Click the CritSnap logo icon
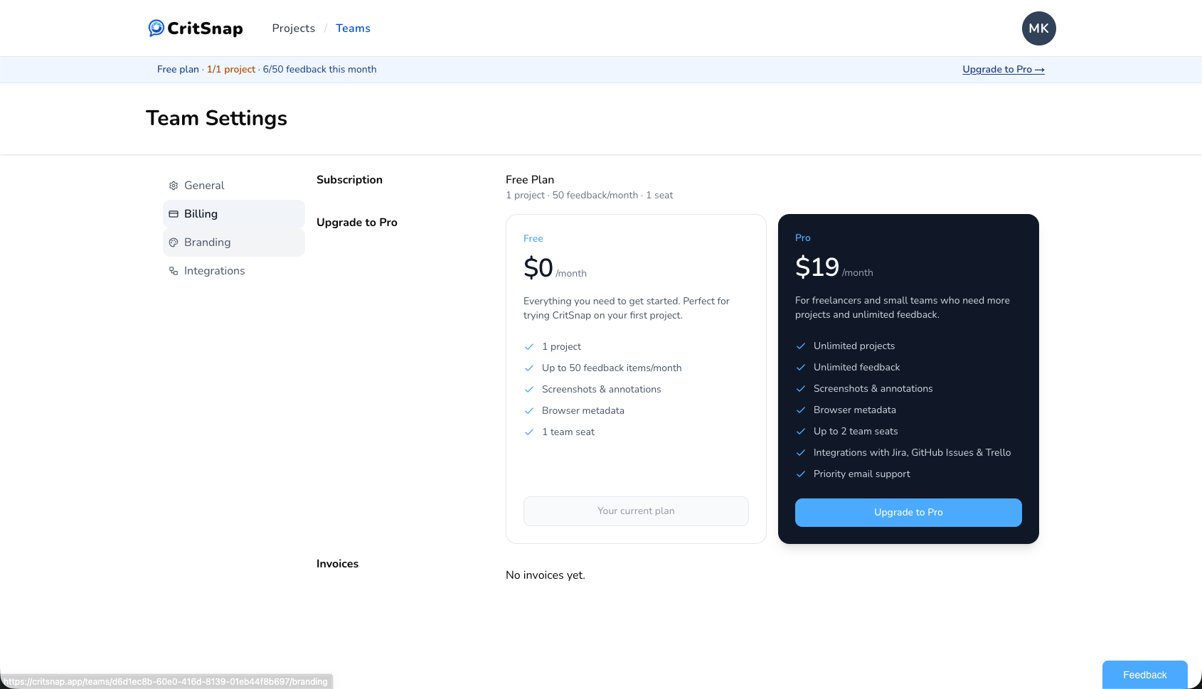Image resolution: width=1202 pixels, height=689 pixels. [156, 28]
